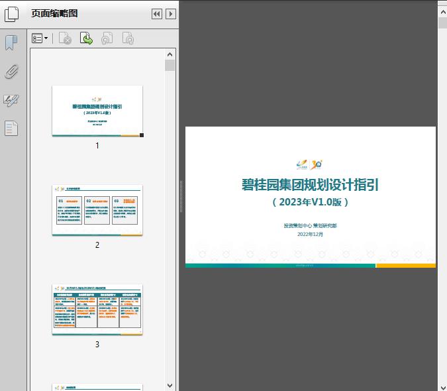
Task: Click the thumbnail panel scrollbar thumb
Action: click(x=170, y=66)
